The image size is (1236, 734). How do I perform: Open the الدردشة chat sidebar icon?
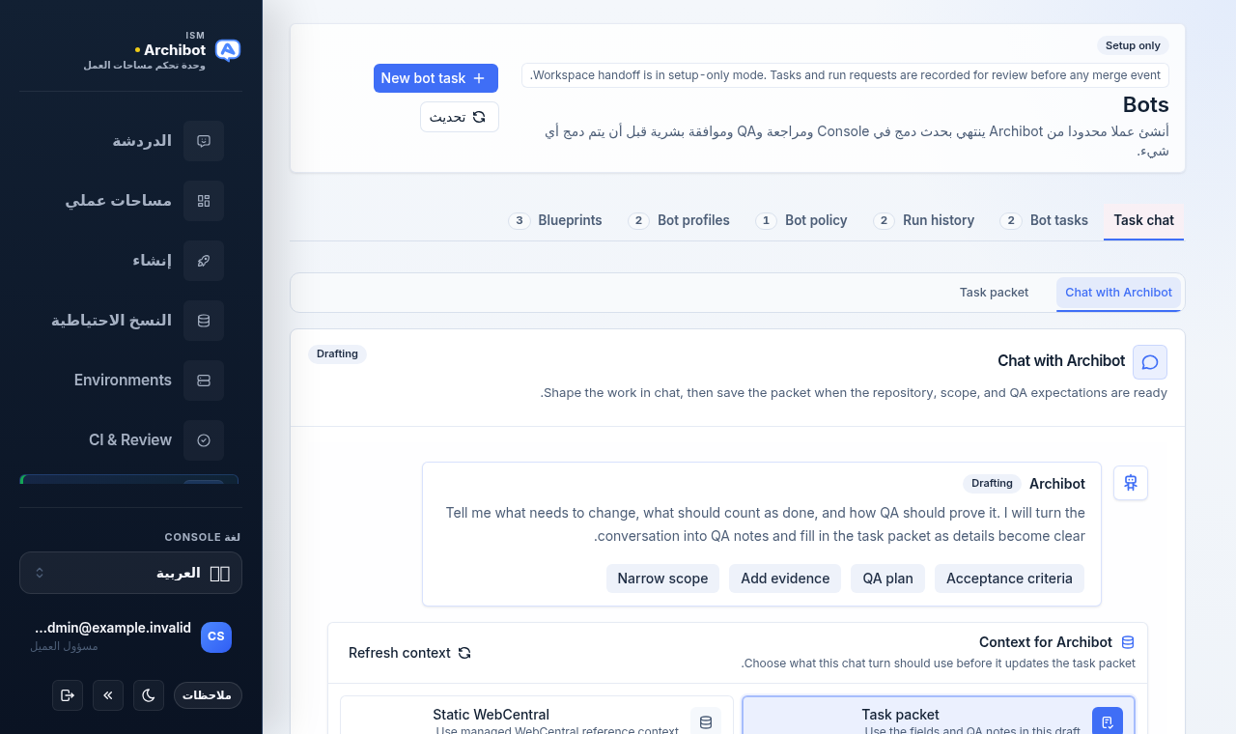204,141
